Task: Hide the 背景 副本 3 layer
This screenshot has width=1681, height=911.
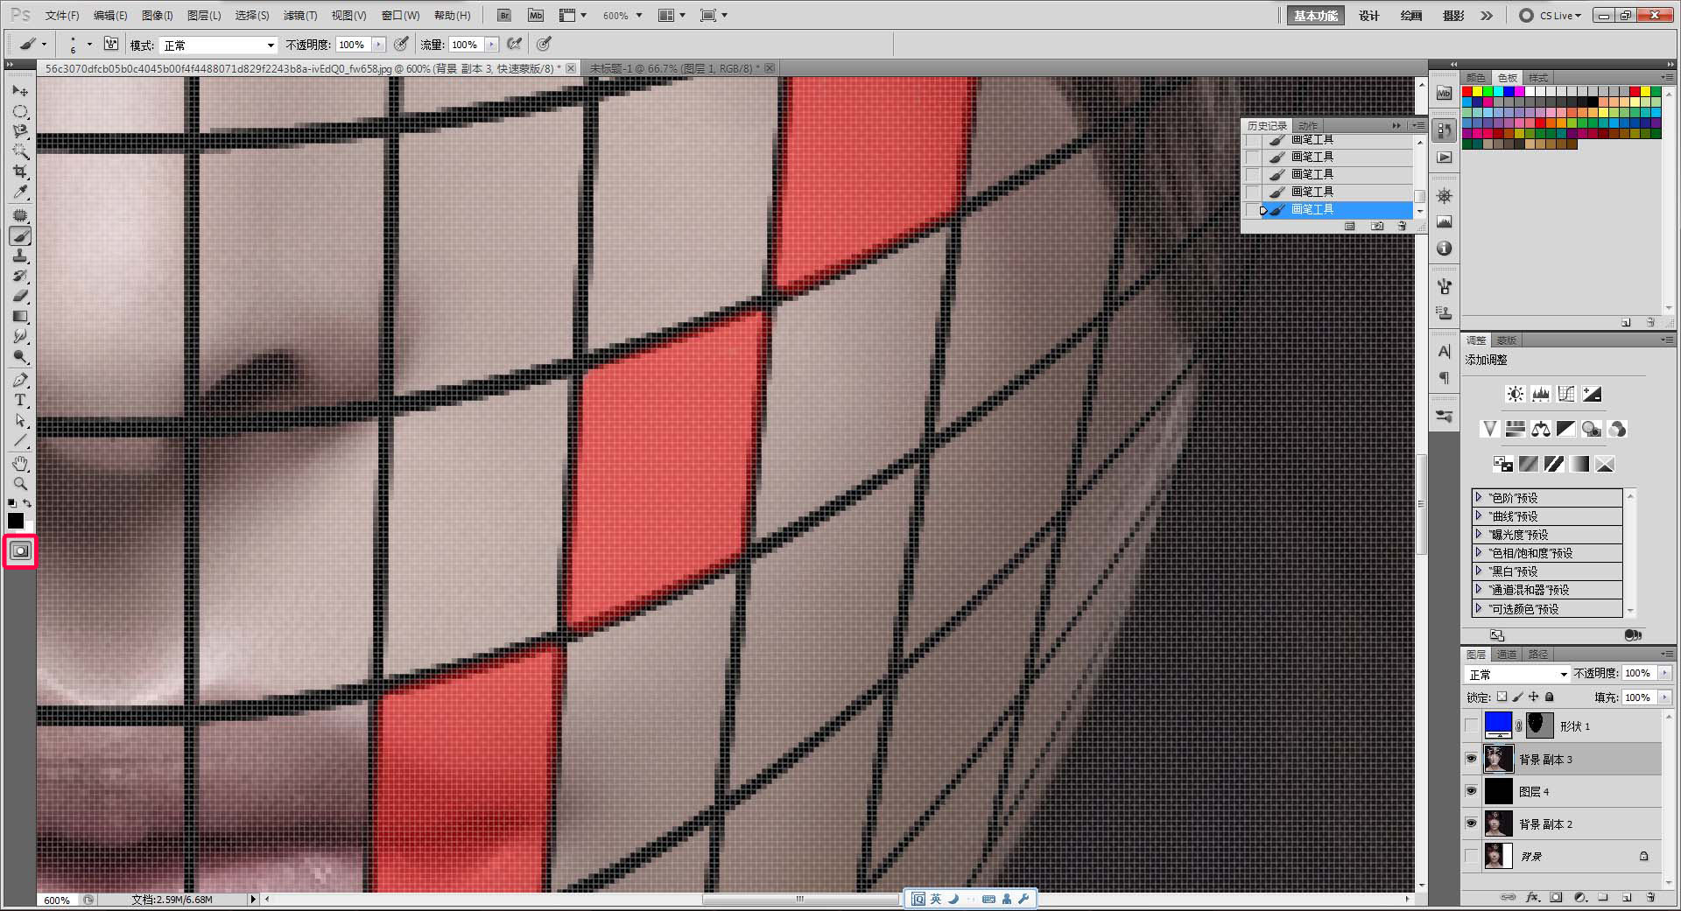Action: click(x=1471, y=759)
